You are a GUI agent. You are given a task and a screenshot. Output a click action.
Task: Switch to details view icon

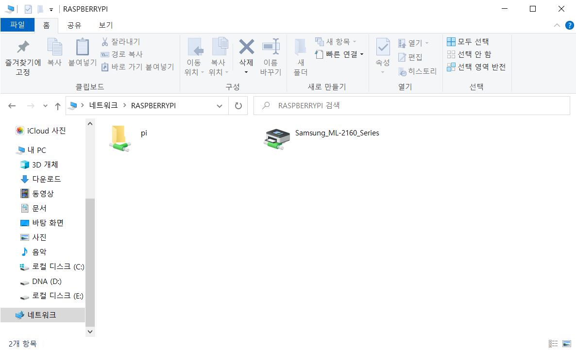(x=553, y=344)
